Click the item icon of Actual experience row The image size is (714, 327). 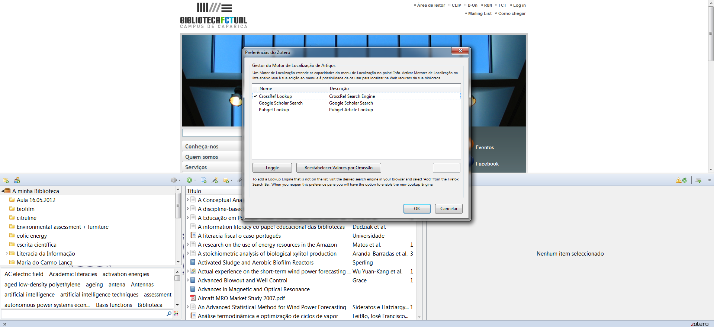(193, 271)
